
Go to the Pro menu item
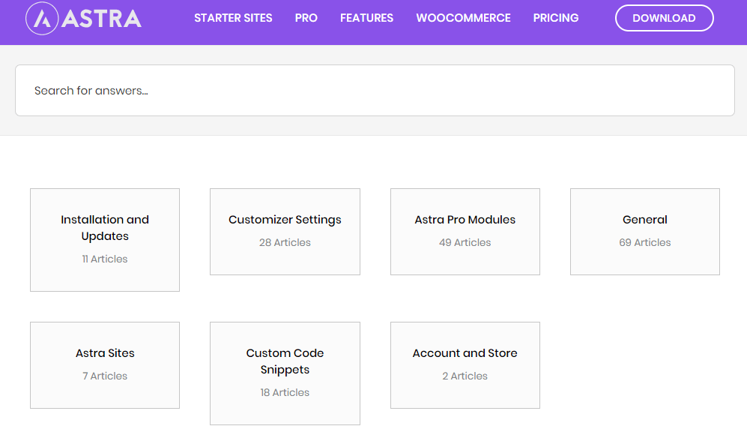[x=306, y=18]
